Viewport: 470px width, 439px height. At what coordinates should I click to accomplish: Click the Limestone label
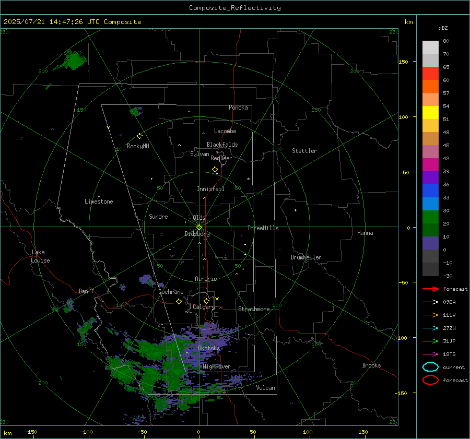click(x=99, y=201)
